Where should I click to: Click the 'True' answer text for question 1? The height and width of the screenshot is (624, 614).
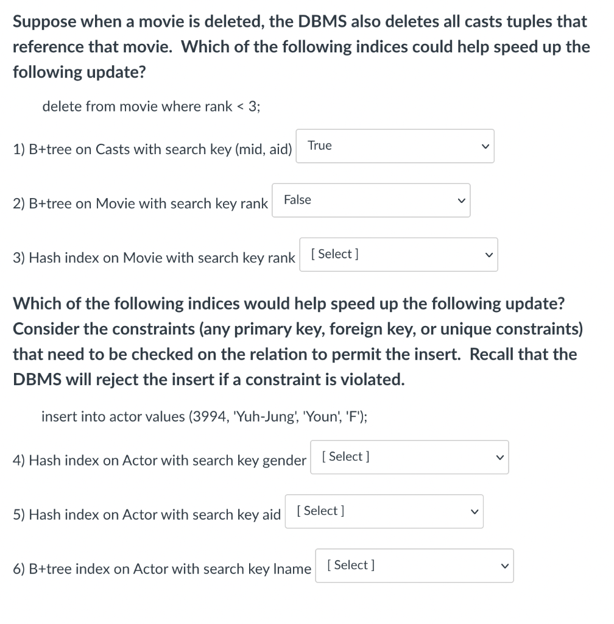[x=320, y=146]
